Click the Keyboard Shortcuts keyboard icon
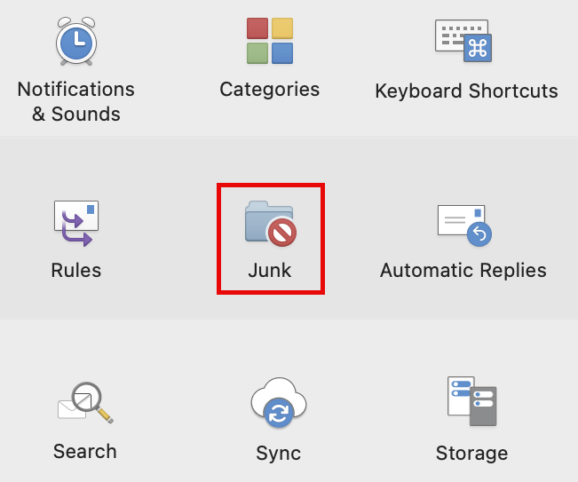This screenshot has height=482, width=578. (463, 41)
